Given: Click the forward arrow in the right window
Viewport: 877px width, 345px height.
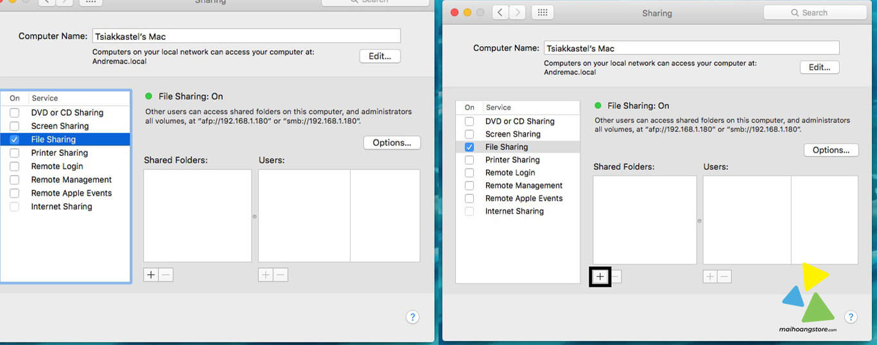Looking at the screenshot, I should (x=517, y=12).
